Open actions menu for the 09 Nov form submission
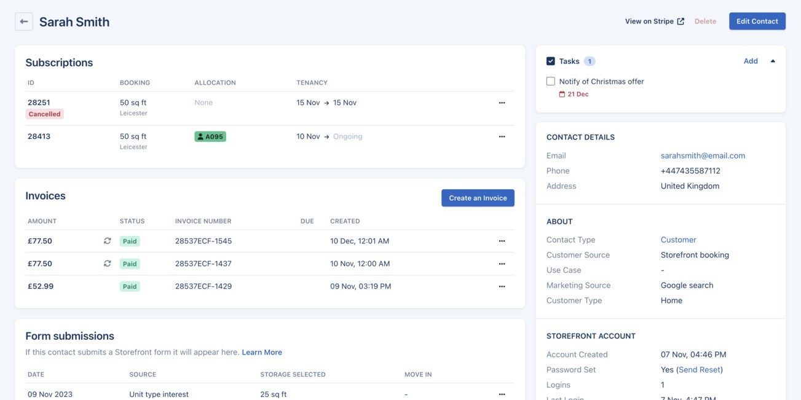This screenshot has height=400, width=801. pyautogui.click(x=502, y=393)
